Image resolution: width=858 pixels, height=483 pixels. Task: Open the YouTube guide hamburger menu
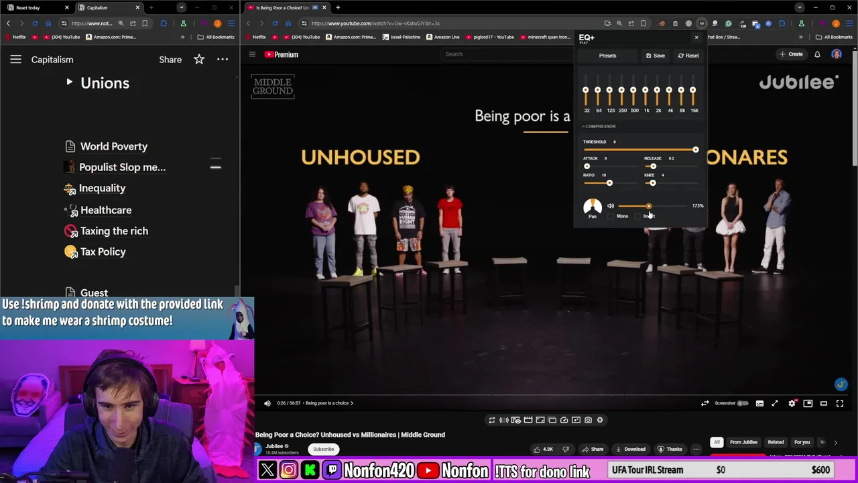coord(252,54)
